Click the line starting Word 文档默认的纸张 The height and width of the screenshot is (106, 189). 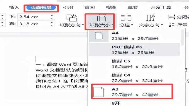tap(62, 70)
